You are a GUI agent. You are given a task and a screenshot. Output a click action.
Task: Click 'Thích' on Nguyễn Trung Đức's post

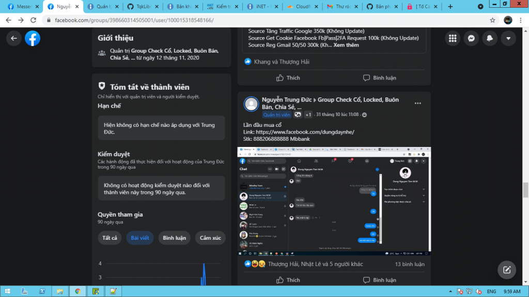(x=288, y=280)
